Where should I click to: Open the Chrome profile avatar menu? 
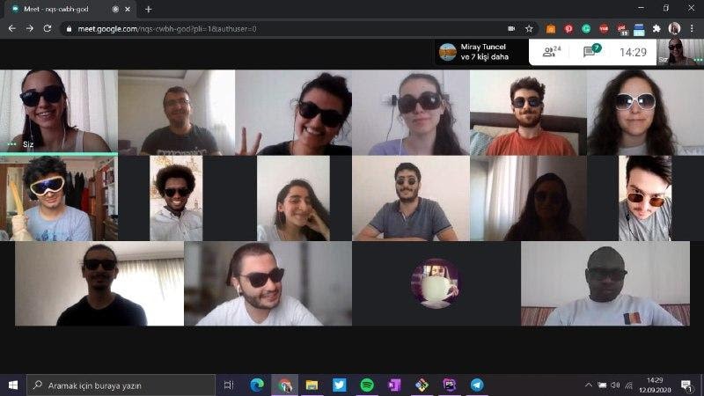coord(674,28)
